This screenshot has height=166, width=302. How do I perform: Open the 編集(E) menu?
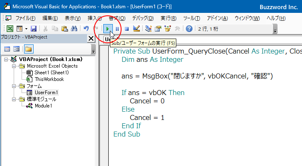[50, 18]
